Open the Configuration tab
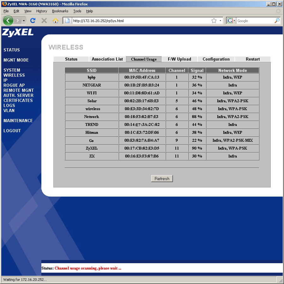 point(216,59)
